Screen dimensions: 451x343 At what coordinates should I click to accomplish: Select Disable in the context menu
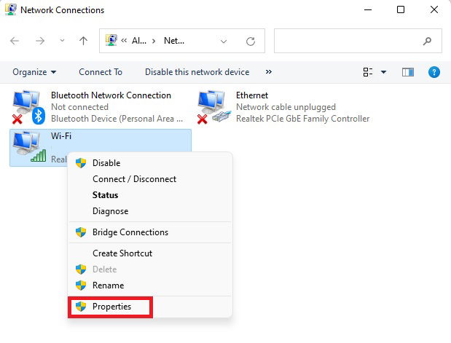[x=106, y=163]
